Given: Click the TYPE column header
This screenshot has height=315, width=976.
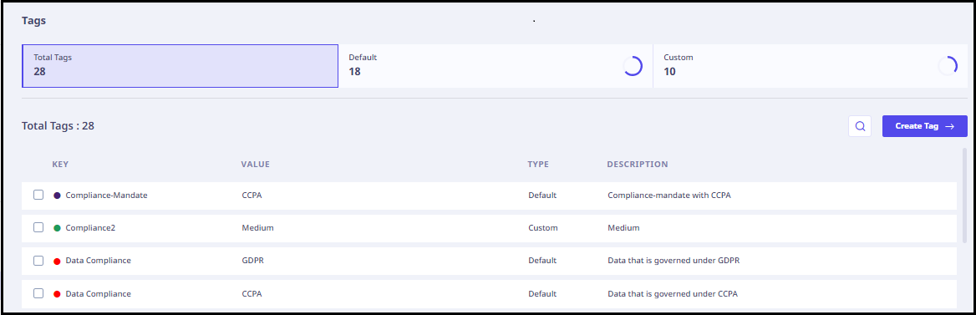Looking at the screenshot, I should (538, 165).
